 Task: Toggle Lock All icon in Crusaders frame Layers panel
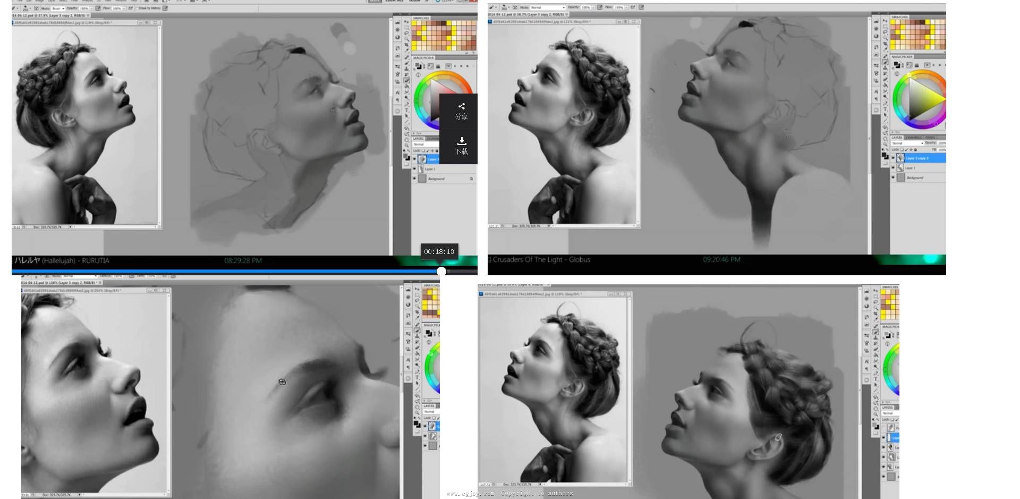pos(915,149)
